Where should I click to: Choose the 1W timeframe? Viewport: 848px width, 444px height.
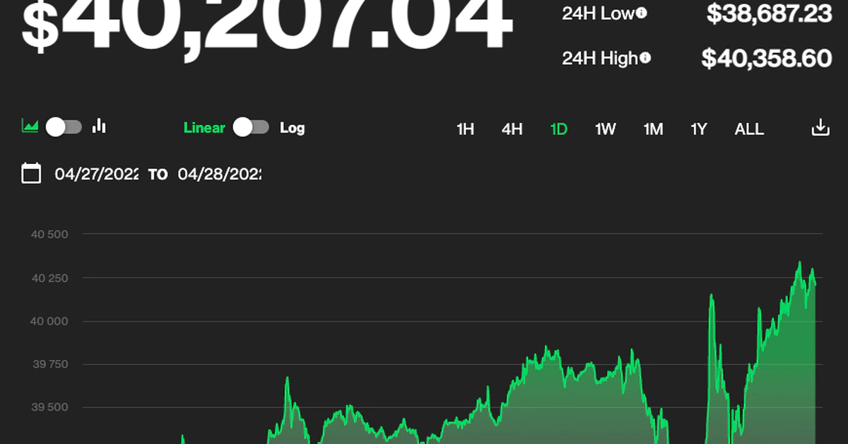[x=605, y=129]
